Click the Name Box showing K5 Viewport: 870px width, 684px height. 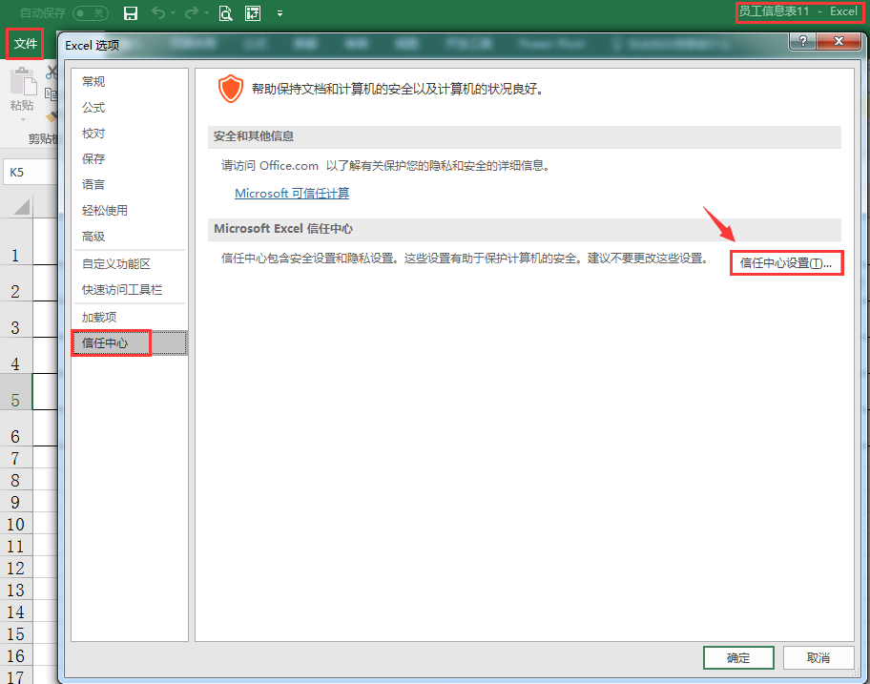coord(31,172)
